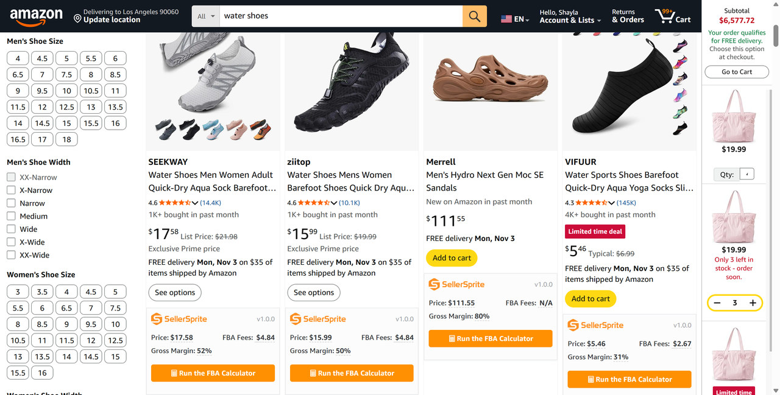
Task: Increase quantity with the plus icon
Action: click(753, 302)
